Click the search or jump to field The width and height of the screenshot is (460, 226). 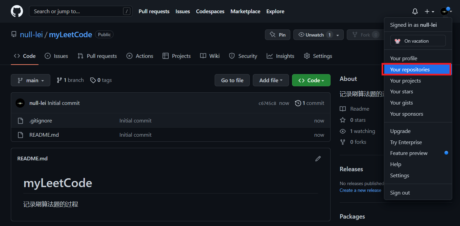click(x=81, y=11)
